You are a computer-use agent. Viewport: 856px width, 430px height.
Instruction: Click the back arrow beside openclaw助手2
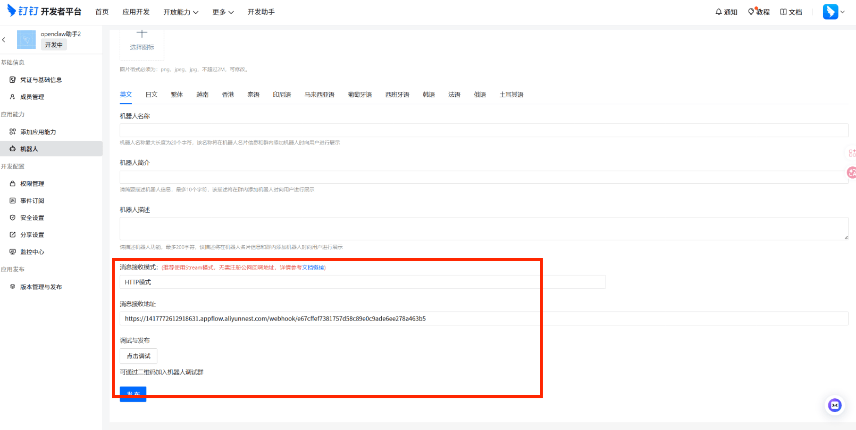click(x=4, y=40)
